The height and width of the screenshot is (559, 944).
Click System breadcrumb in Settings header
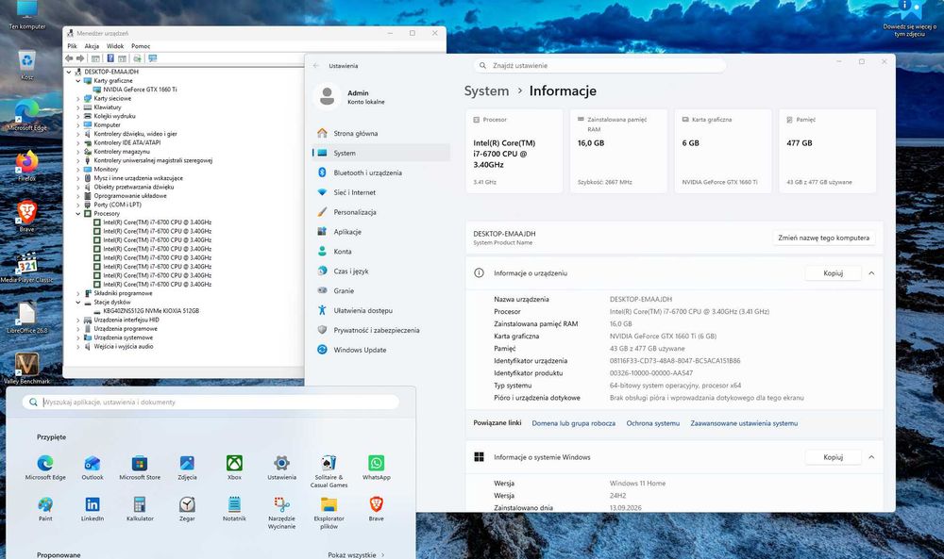[x=486, y=90]
